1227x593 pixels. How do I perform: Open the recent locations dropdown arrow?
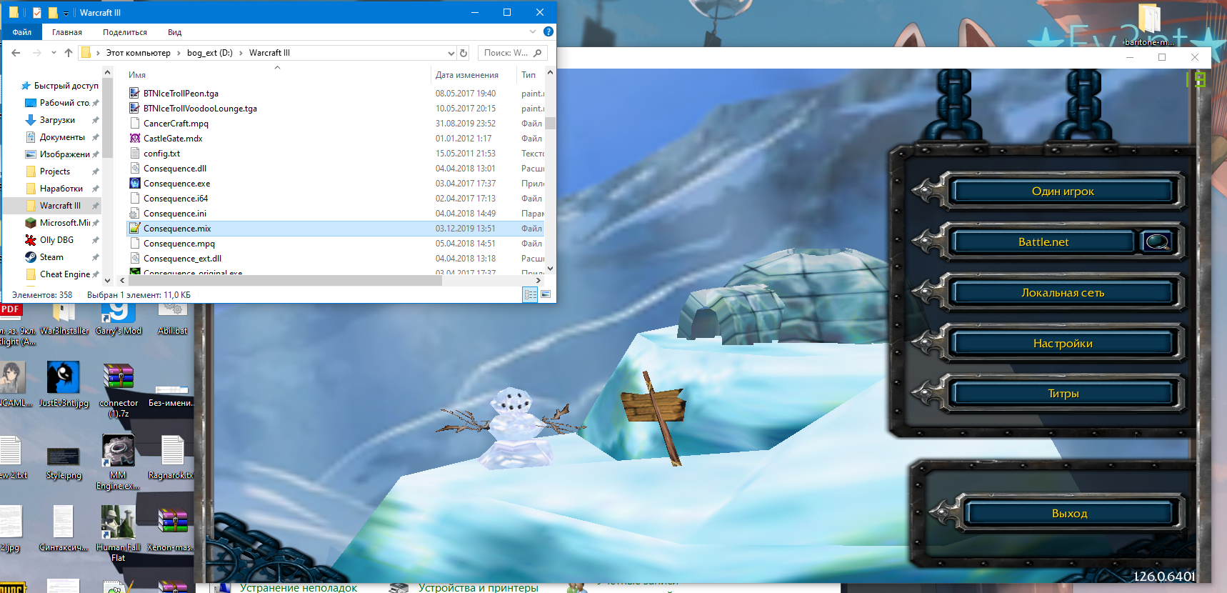tap(54, 53)
